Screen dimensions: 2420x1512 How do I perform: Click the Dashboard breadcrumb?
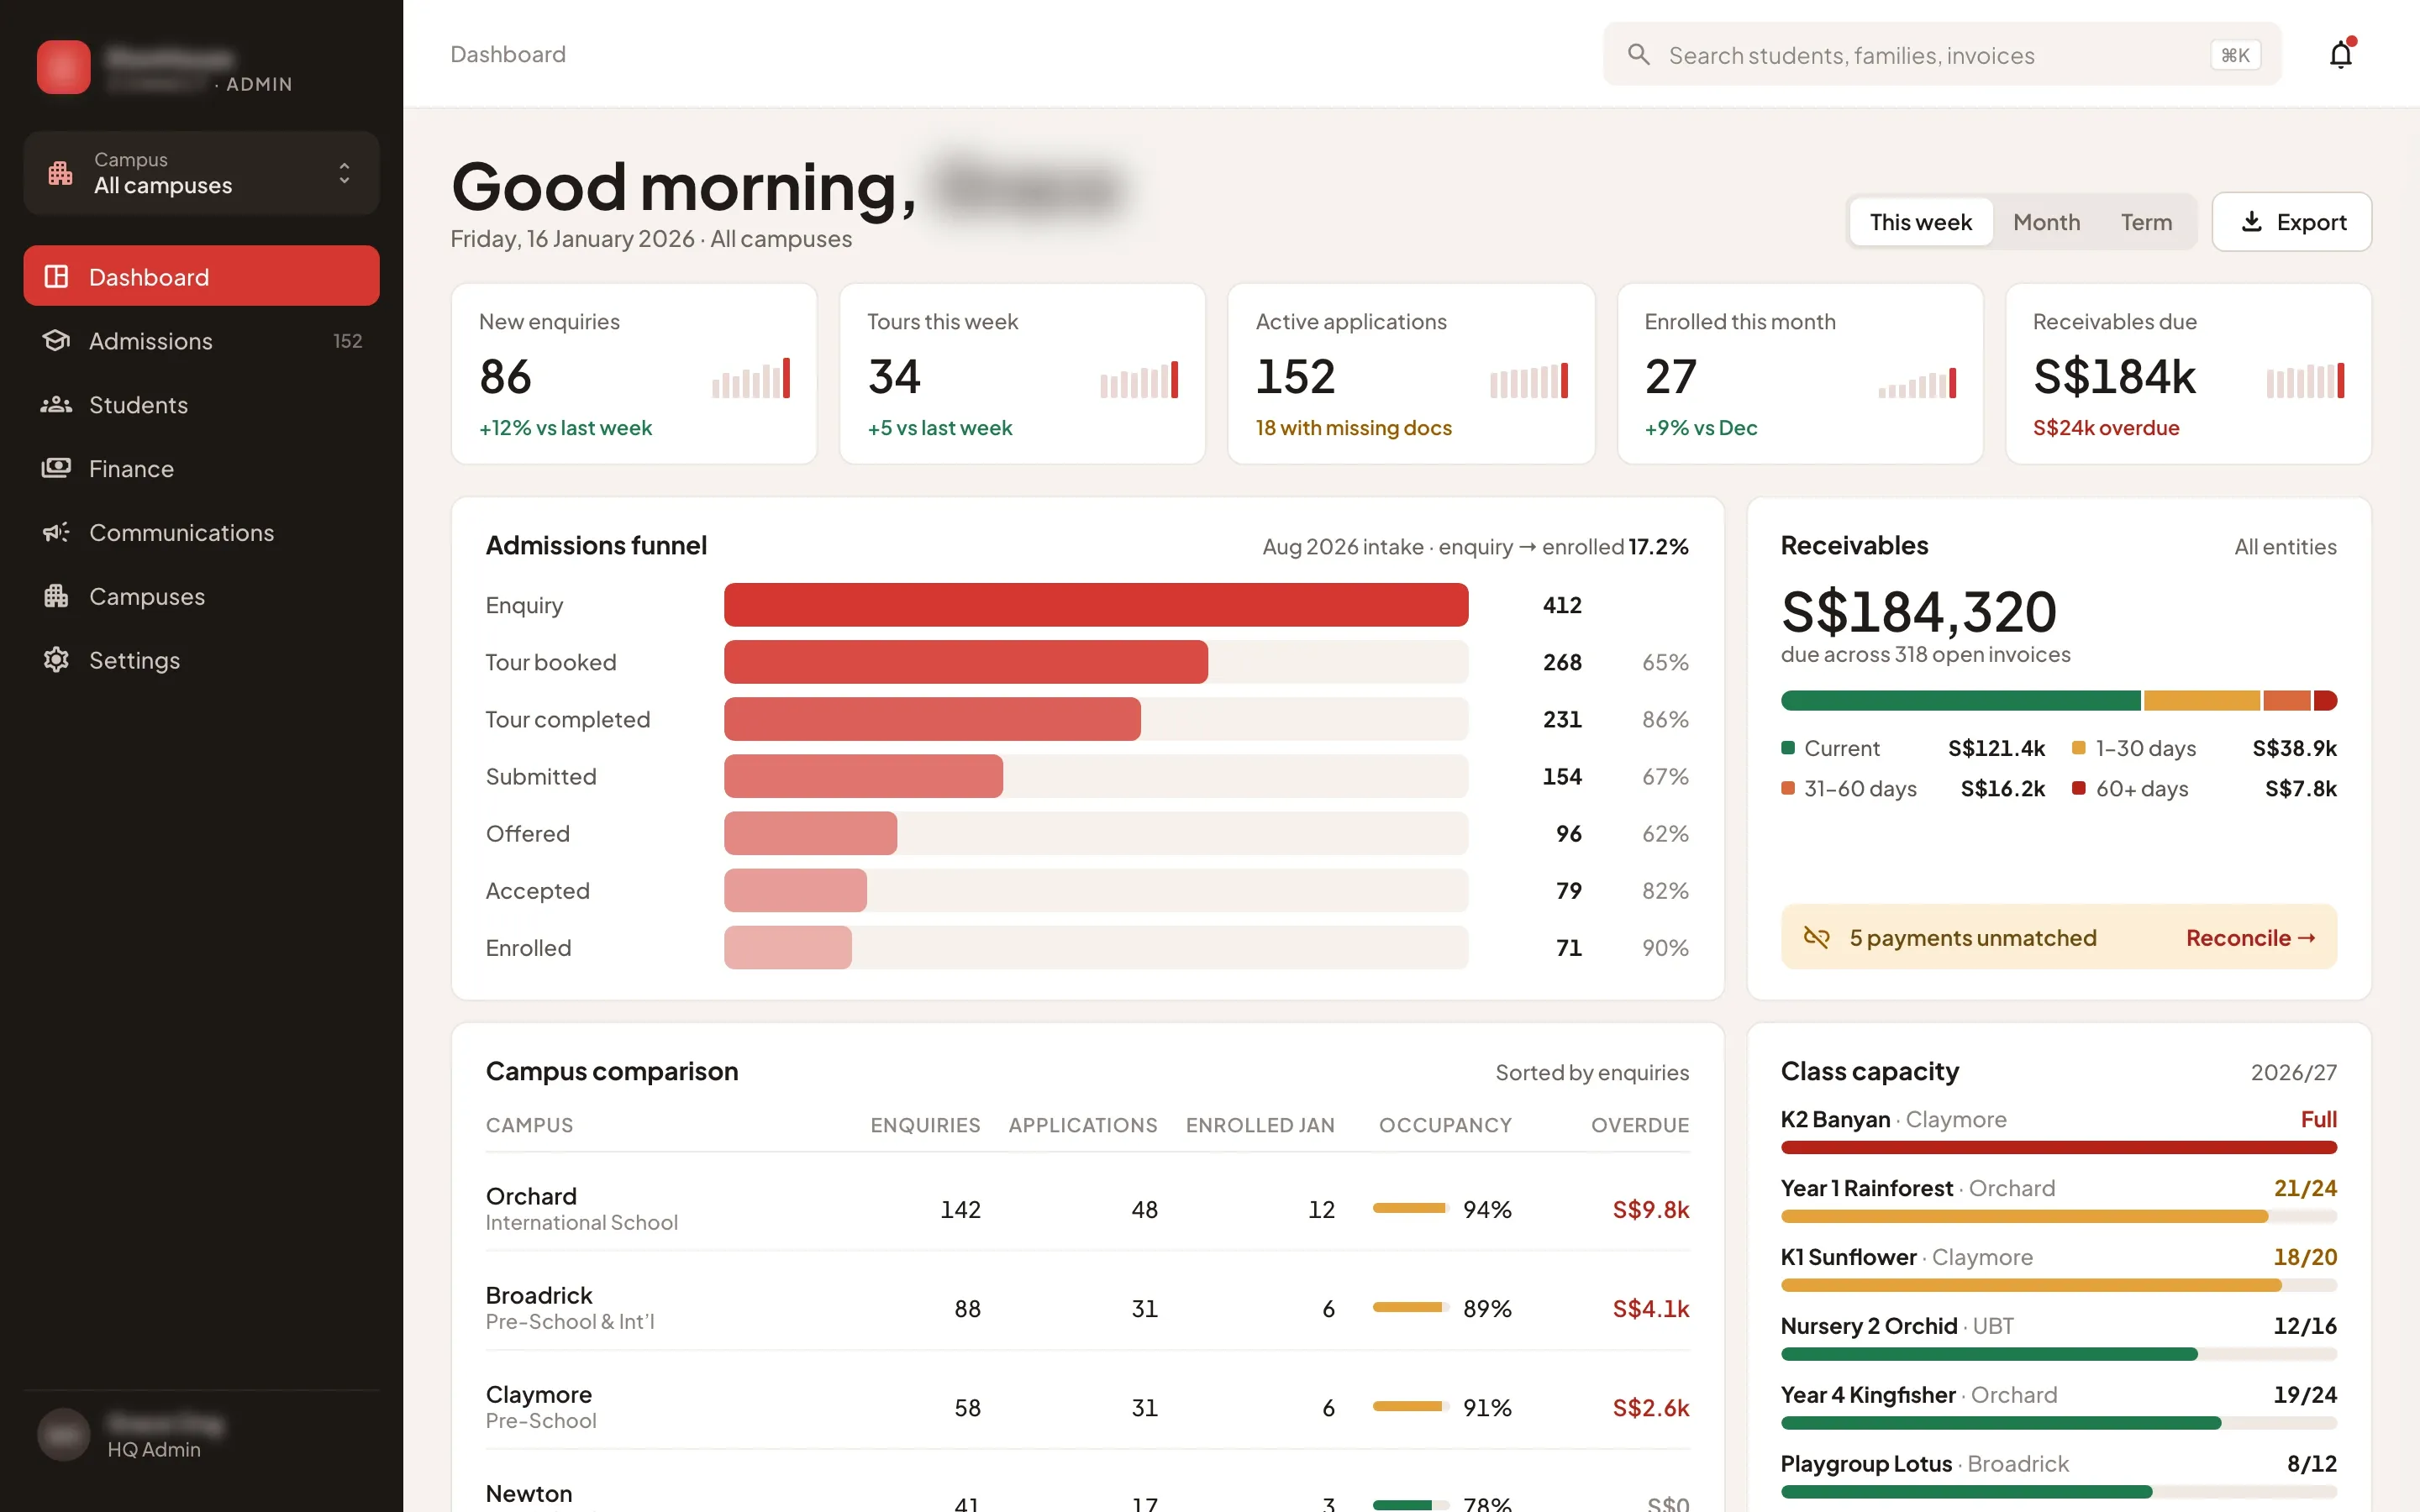(x=508, y=54)
